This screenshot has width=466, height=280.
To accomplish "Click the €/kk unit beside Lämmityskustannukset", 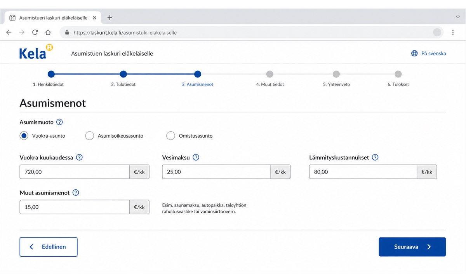I will tap(427, 172).
